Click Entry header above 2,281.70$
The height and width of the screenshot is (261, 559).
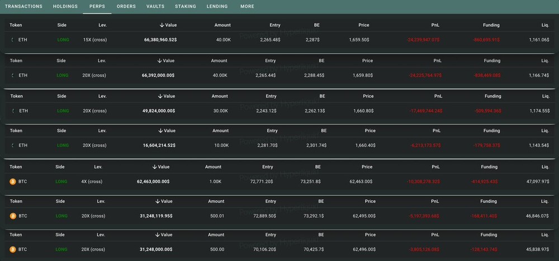[273, 131]
